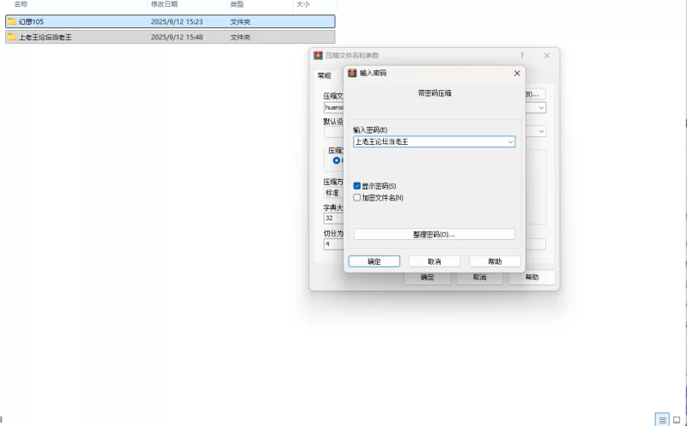
Task: Switch to details view icon at bottom right
Action: point(662,420)
